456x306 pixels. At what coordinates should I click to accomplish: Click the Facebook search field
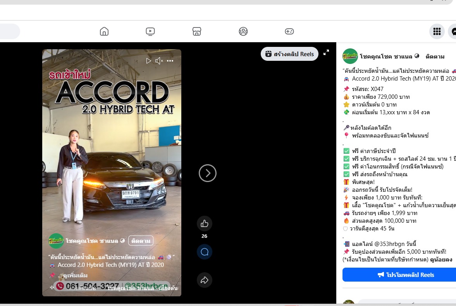[10, 31]
